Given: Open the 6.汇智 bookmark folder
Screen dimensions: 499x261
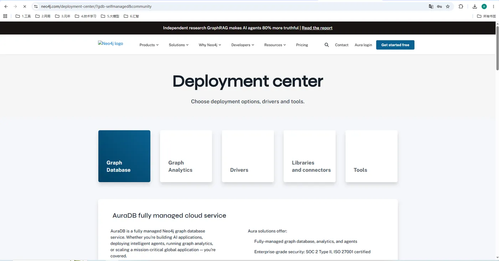Looking at the screenshot, I should [x=132, y=16].
